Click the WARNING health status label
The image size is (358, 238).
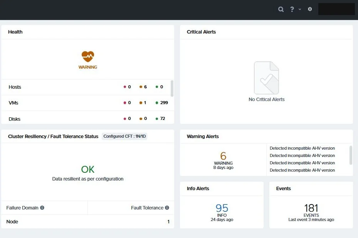pos(88,67)
